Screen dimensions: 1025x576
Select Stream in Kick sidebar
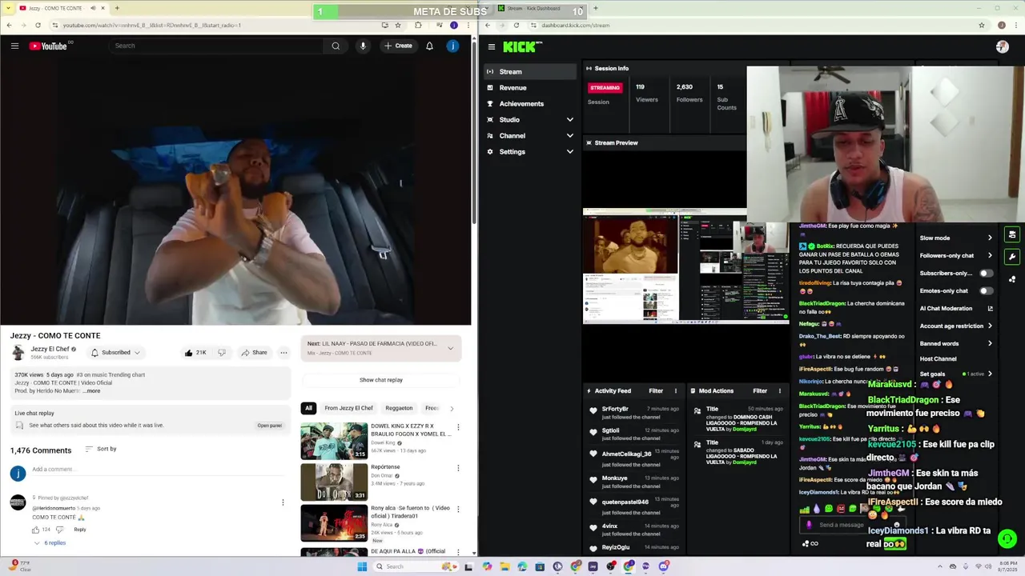(x=530, y=72)
